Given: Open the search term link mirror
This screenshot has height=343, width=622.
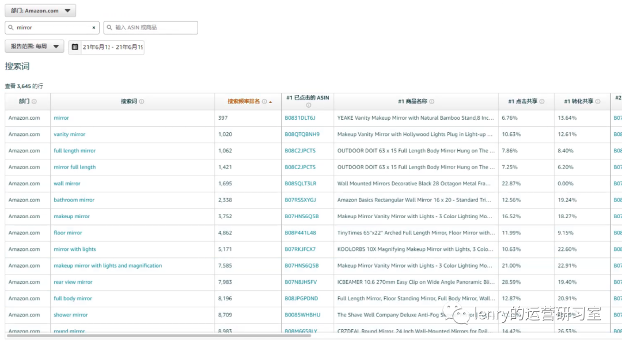Looking at the screenshot, I should 61,118.
